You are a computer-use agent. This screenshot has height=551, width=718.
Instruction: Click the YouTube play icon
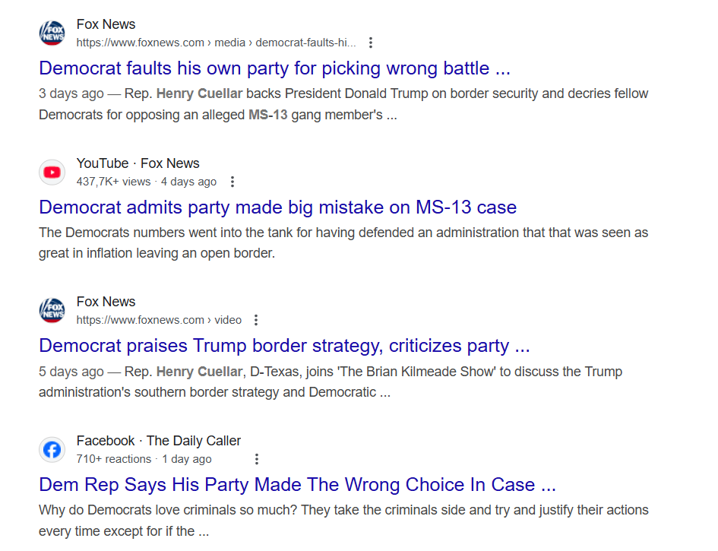(x=52, y=172)
